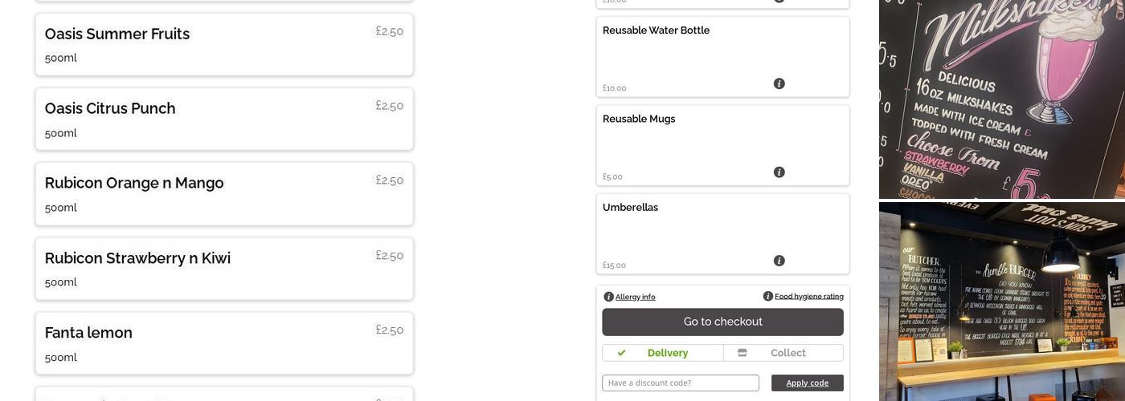Click info icon on Reusable Mugs
The height and width of the screenshot is (401, 1125).
(x=779, y=172)
